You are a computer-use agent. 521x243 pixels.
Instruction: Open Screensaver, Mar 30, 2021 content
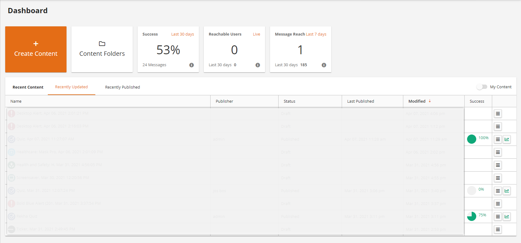coord(53,178)
